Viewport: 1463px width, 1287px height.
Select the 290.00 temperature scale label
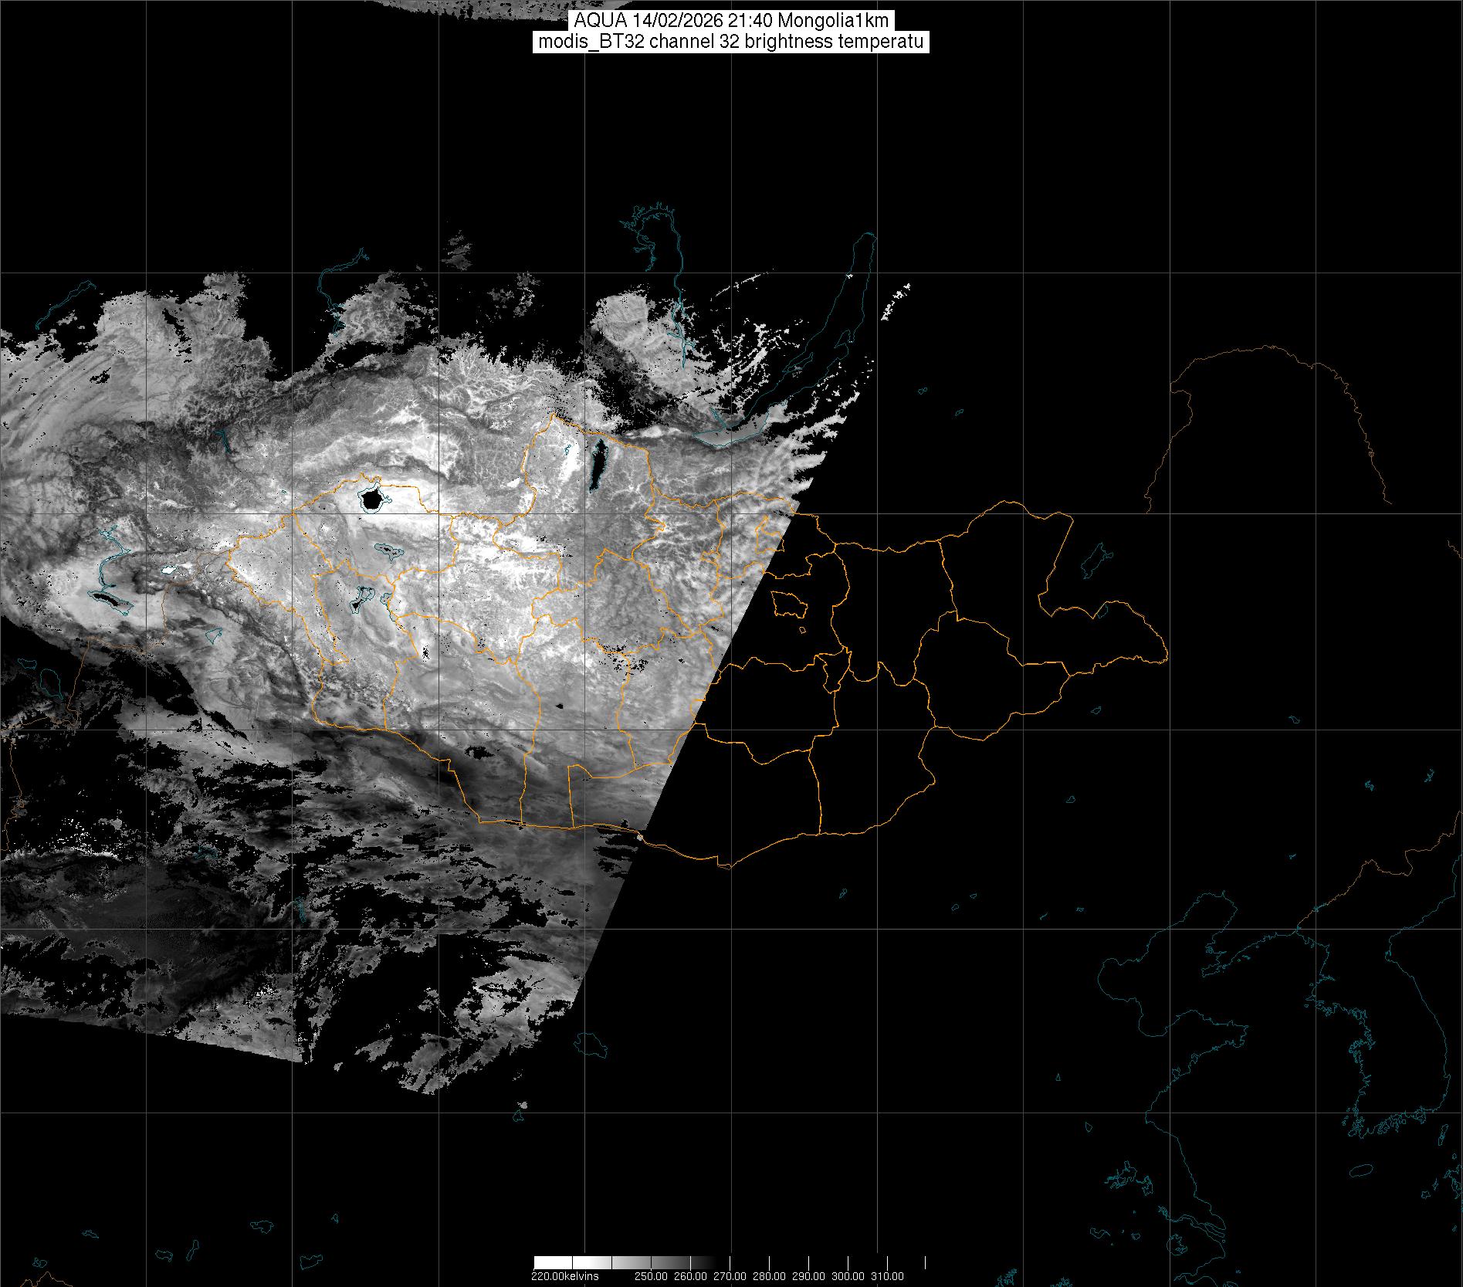[808, 1276]
